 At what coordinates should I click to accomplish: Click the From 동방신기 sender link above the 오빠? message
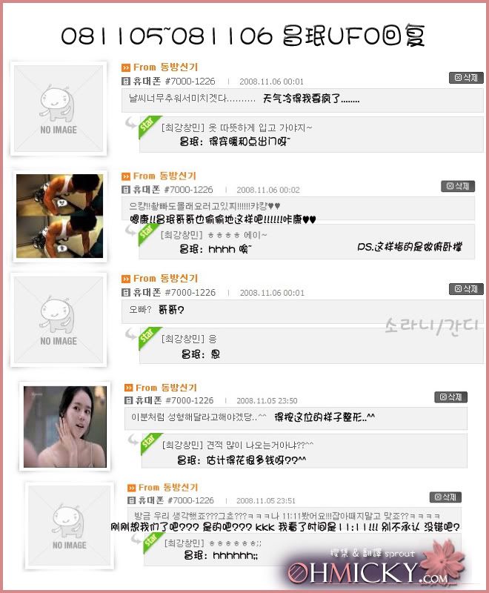[x=165, y=279]
